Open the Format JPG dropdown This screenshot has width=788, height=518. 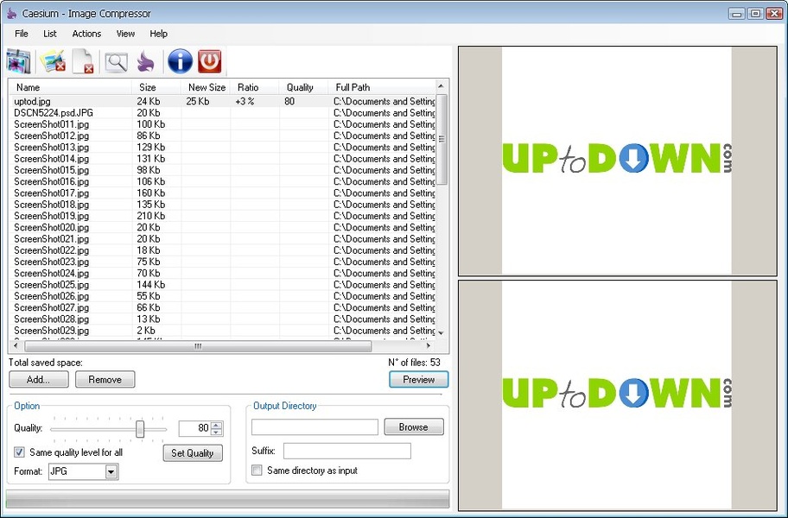(111, 471)
